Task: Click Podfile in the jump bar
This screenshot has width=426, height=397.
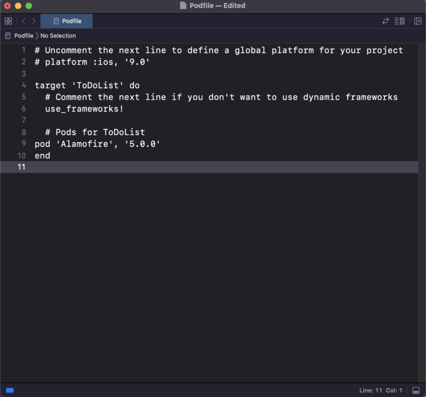Action: [x=24, y=36]
